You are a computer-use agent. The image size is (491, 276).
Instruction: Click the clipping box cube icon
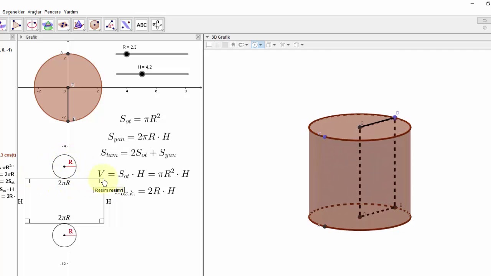pos(269,45)
